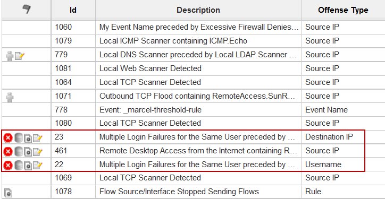Open the Local Web Scanner Detected offense
Viewport: 385px width, 199px height.
(x=150, y=68)
